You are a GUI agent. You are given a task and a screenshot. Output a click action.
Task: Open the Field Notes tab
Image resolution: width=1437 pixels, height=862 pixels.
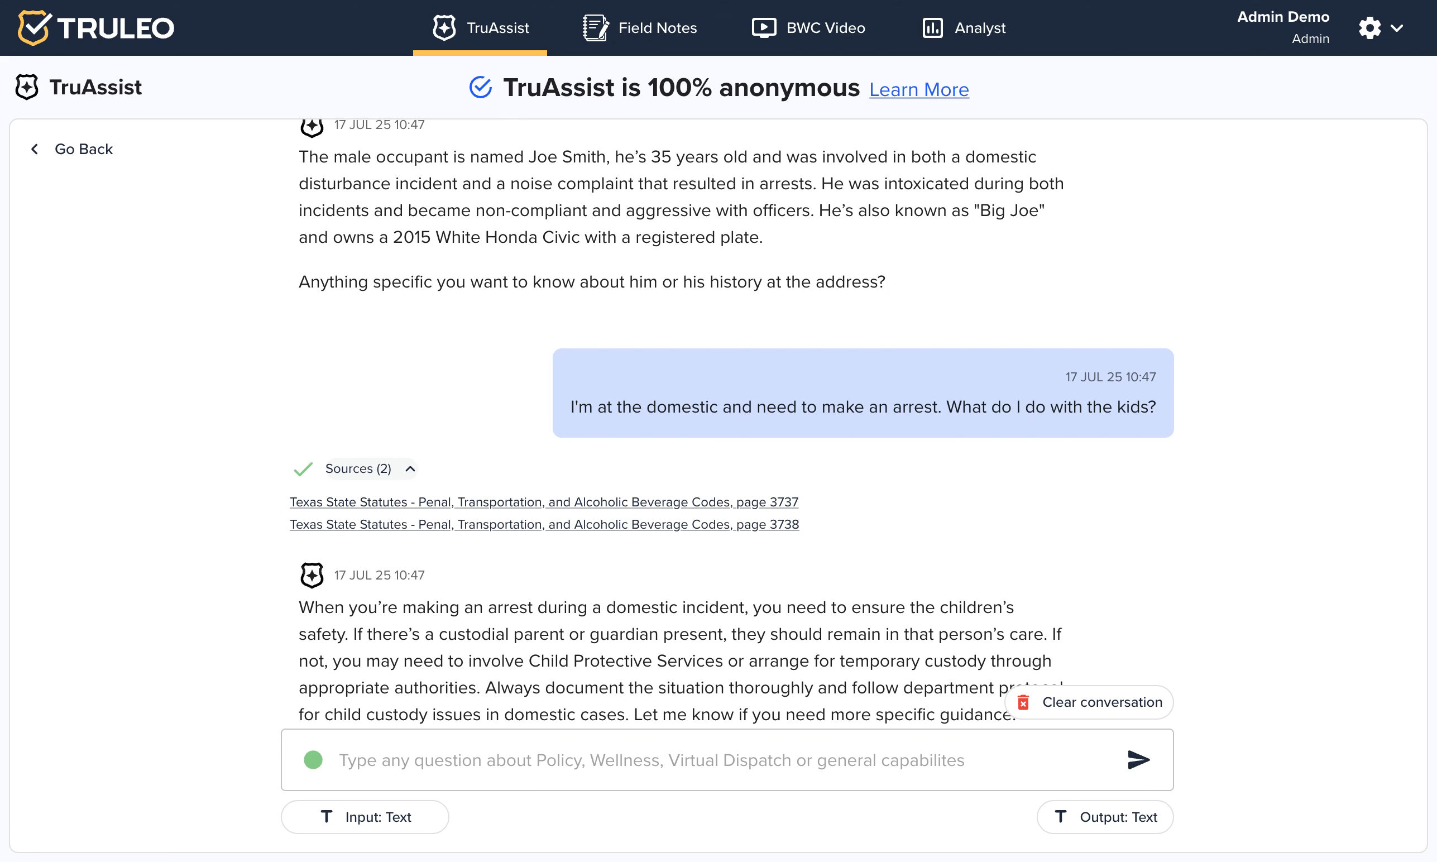point(640,27)
